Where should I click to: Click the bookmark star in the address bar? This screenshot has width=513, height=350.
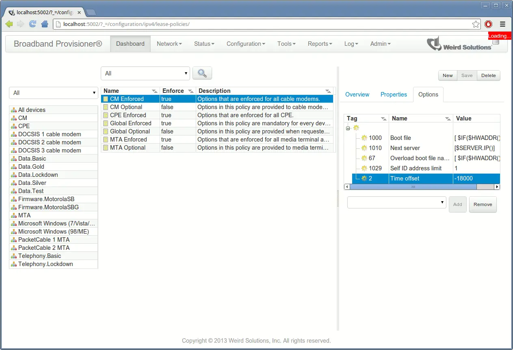point(476,24)
